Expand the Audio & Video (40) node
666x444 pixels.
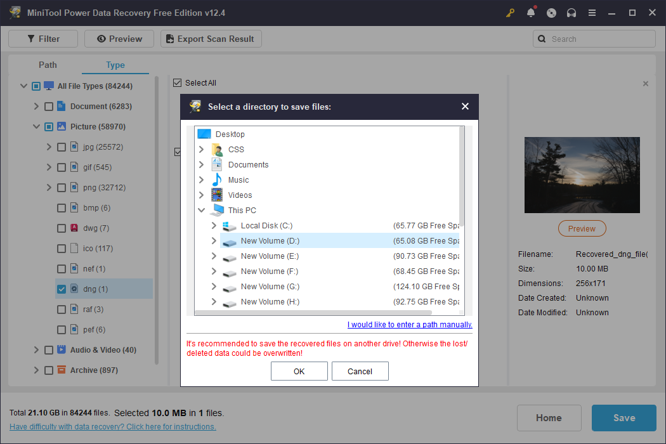click(36, 349)
